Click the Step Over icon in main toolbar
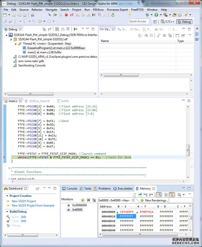The height and width of the screenshot is (247, 202). [x=83, y=15]
